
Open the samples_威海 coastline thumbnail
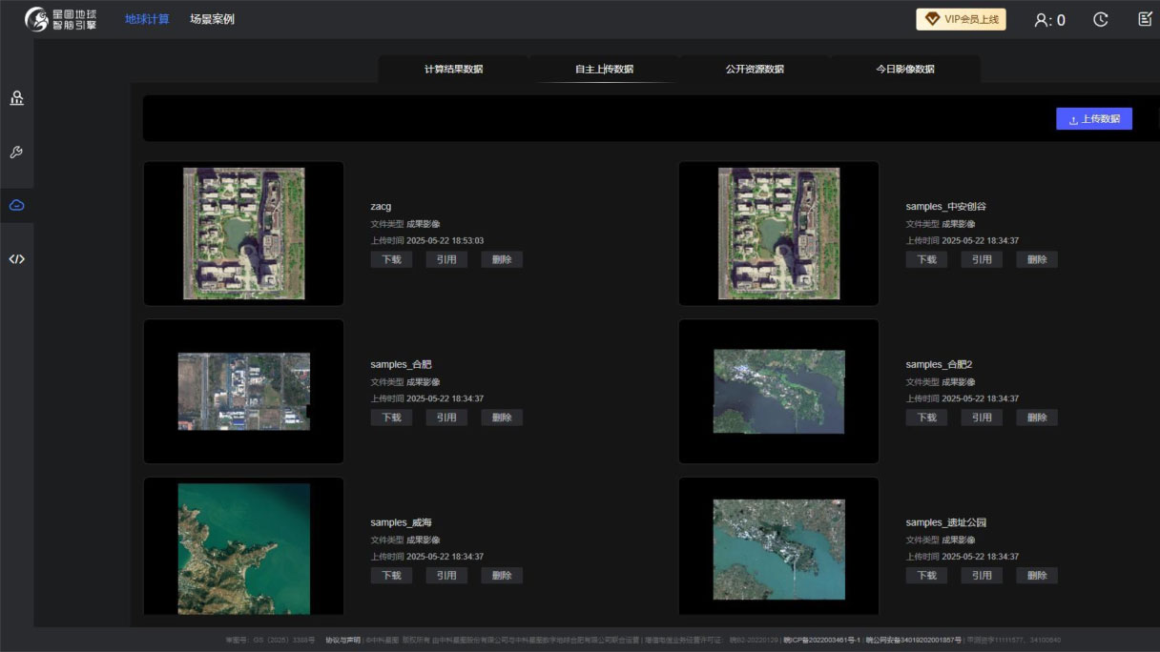tap(243, 548)
